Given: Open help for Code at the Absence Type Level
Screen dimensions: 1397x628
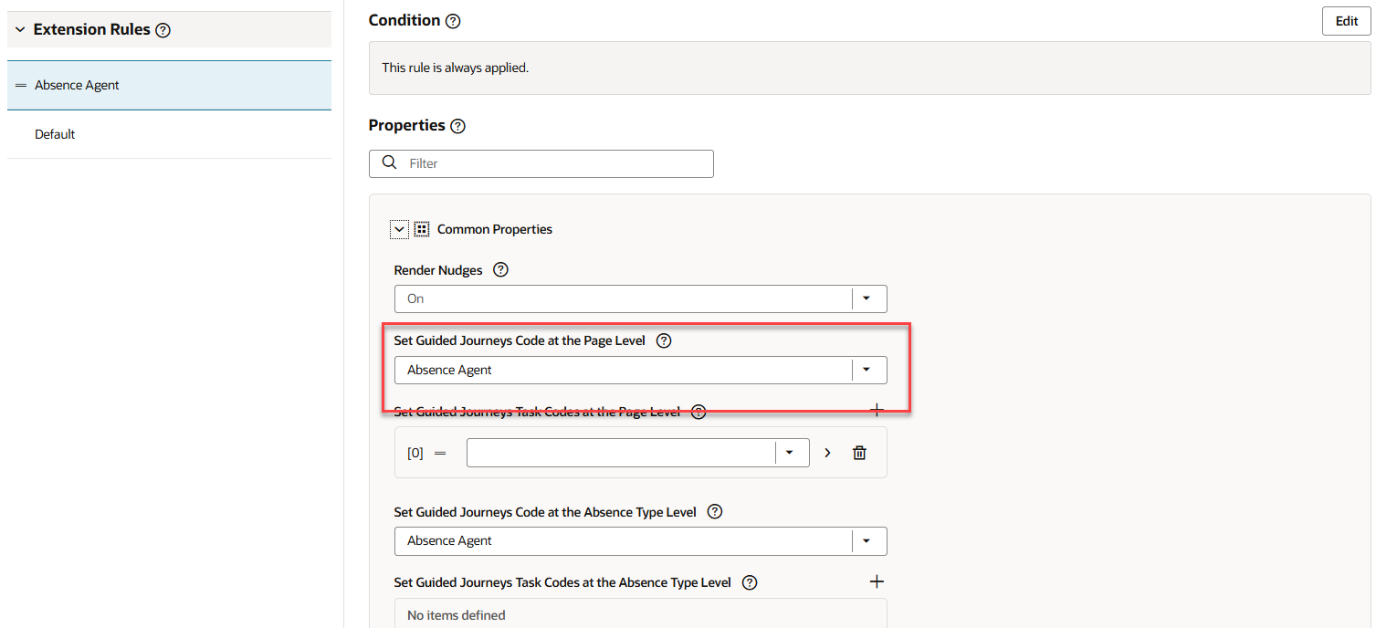Looking at the screenshot, I should coord(715,512).
